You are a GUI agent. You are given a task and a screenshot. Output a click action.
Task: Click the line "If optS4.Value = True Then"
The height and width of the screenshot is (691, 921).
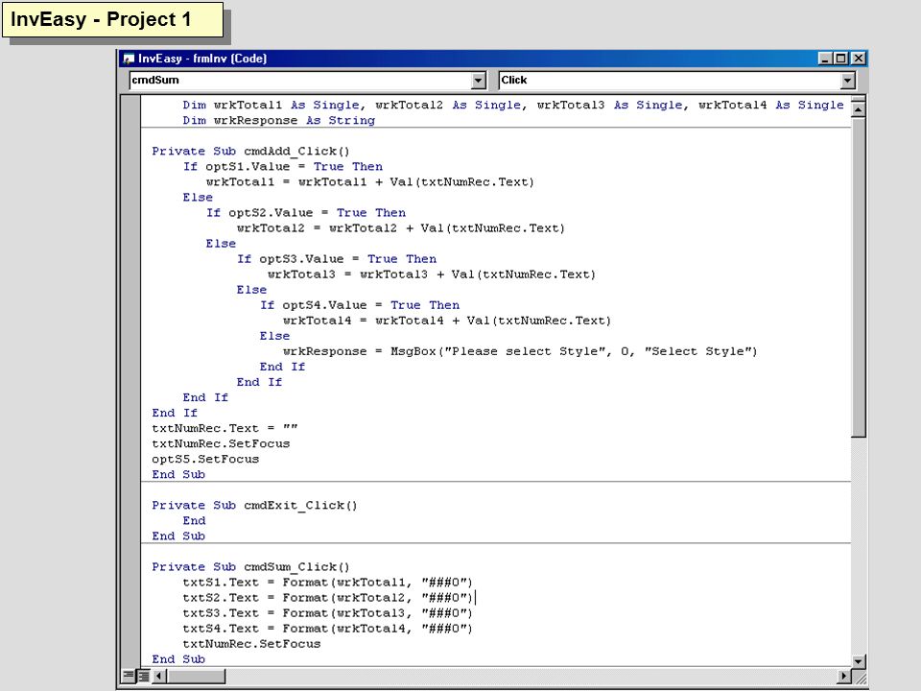(360, 305)
